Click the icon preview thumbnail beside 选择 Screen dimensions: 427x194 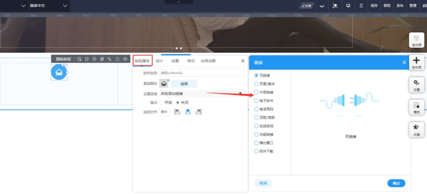[164, 84]
